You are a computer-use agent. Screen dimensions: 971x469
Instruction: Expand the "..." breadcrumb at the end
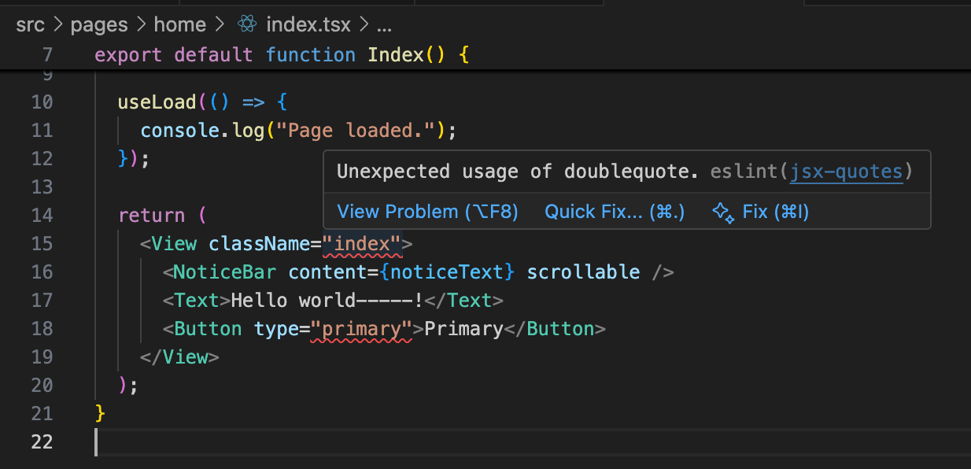[383, 24]
